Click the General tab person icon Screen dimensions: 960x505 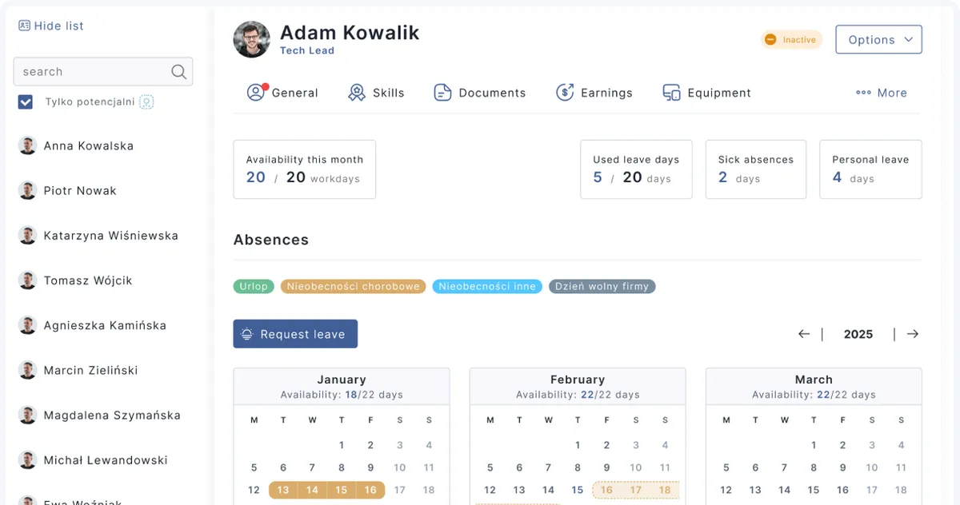pyautogui.click(x=256, y=93)
